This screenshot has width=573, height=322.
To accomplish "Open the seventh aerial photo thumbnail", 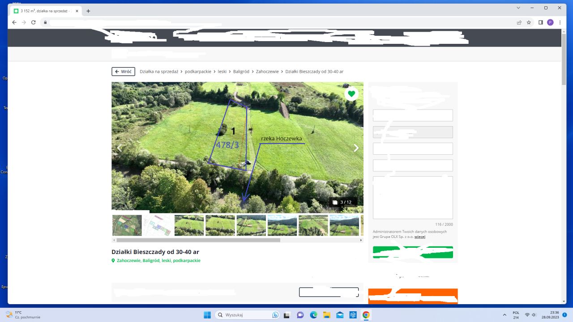I will (x=313, y=225).
